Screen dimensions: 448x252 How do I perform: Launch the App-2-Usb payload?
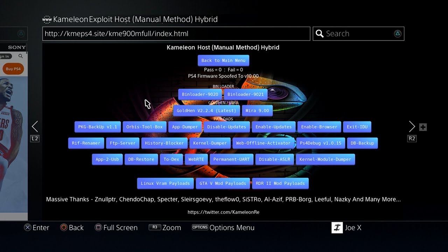[107, 159]
